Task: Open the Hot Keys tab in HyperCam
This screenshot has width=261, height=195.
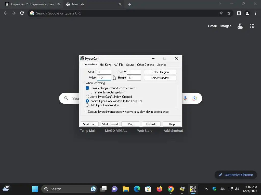Action: pos(105,65)
